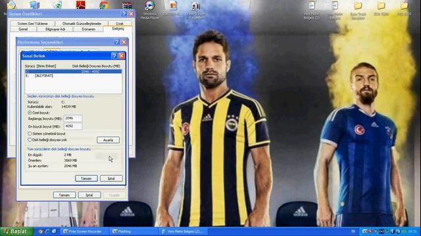Open the Google Chrome desktop icon
421x236 pixels.
[x=104, y=5]
